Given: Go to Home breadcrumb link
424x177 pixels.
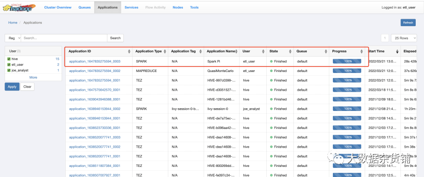Looking at the screenshot, I should [x=13, y=22].
